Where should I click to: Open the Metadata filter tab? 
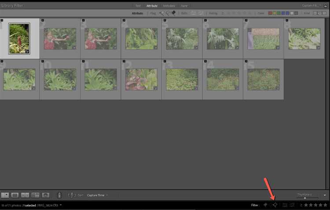[x=169, y=6]
